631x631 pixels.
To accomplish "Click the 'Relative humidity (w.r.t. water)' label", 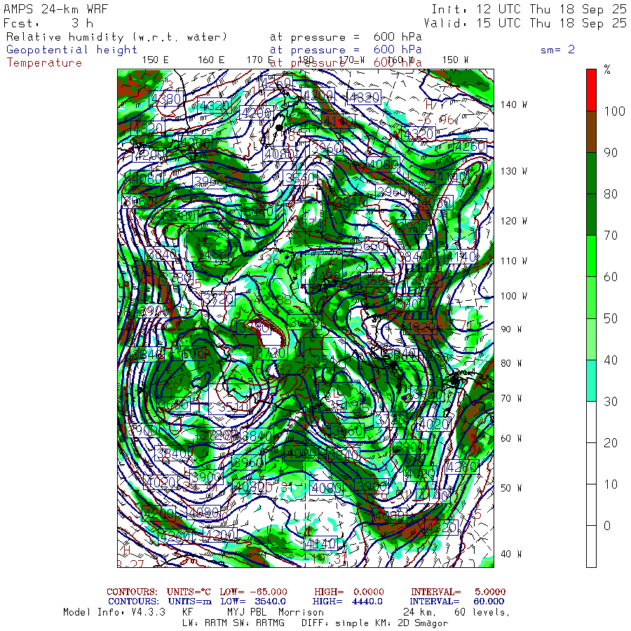I will (x=116, y=37).
